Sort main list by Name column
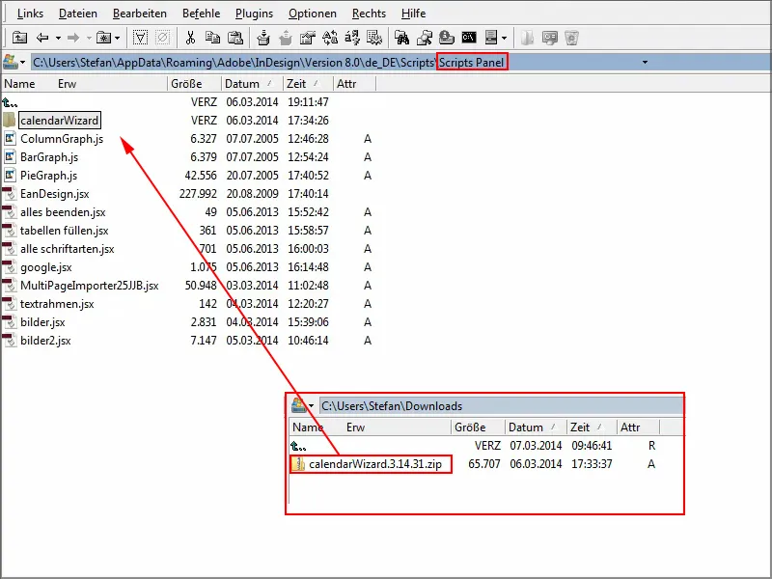772x579 pixels. pyautogui.click(x=19, y=84)
